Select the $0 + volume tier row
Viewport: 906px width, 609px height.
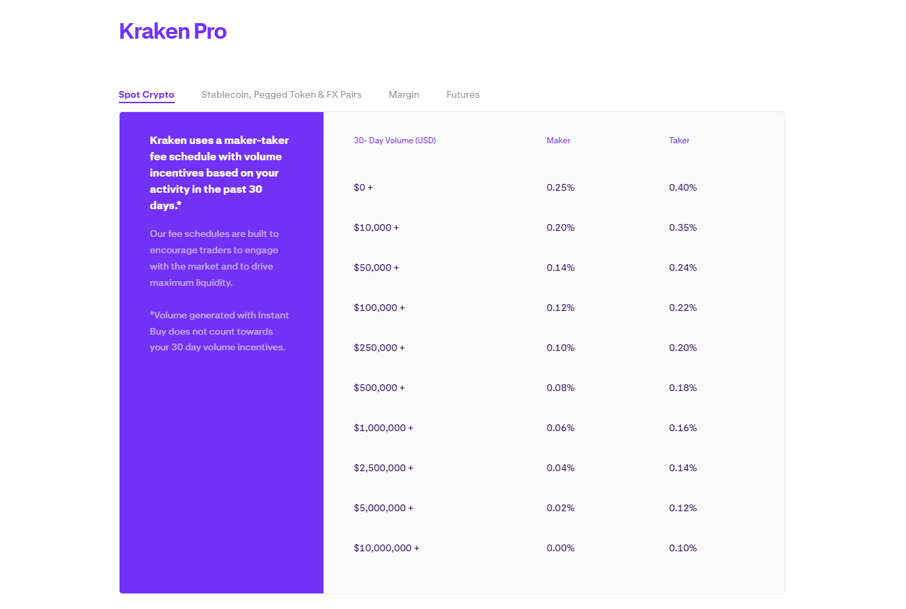tap(363, 187)
